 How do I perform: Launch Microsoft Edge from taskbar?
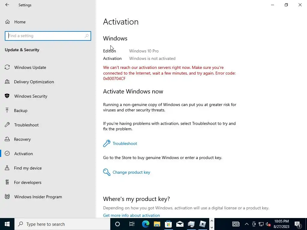pos(145,224)
